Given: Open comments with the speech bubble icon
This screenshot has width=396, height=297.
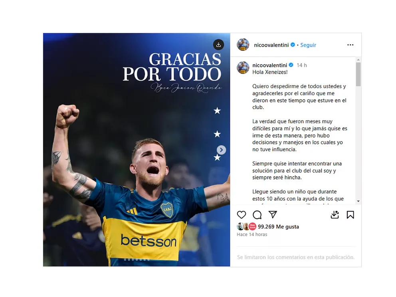Looking at the screenshot, I should 257,215.
